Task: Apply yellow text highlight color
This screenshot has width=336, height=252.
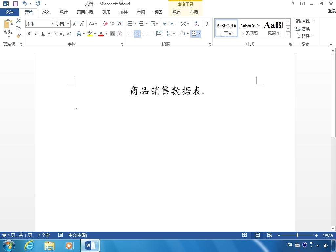Action: [x=90, y=34]
